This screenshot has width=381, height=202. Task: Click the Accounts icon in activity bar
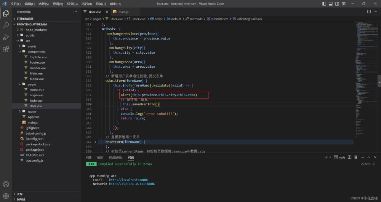point(6,185)
